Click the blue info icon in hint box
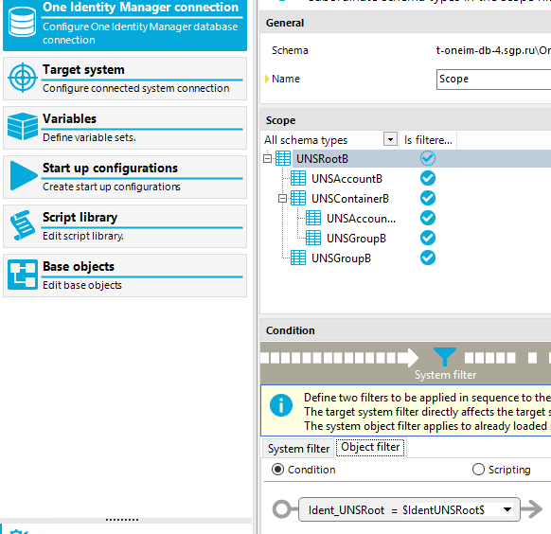Screen dimensions: 551x534 point(281,405)
